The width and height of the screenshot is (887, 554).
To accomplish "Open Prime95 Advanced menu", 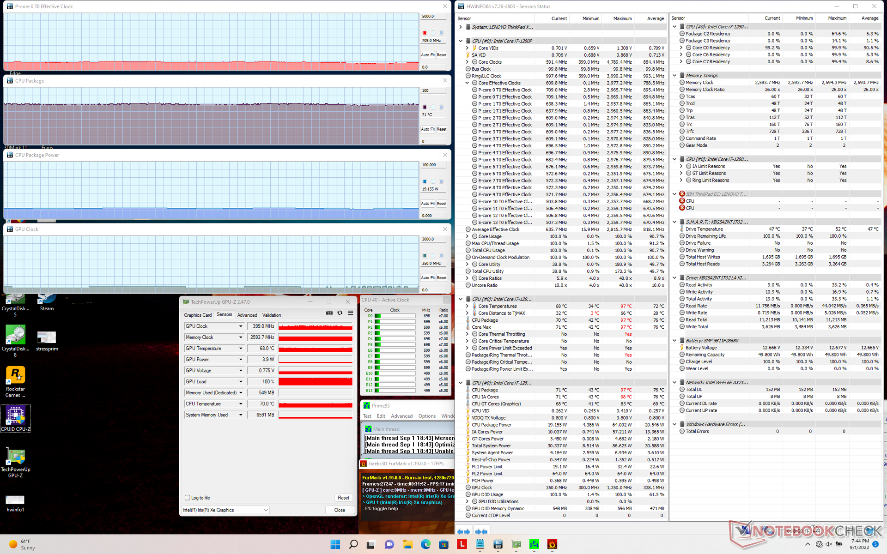I will tap(401, 416).
